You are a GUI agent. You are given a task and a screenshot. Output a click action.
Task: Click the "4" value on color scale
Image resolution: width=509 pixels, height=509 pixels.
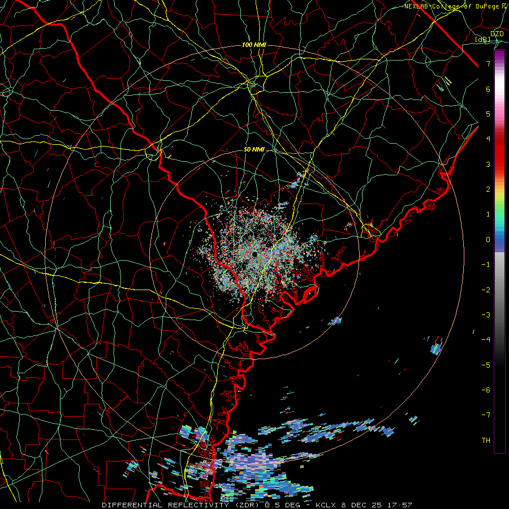pos(488,139)
